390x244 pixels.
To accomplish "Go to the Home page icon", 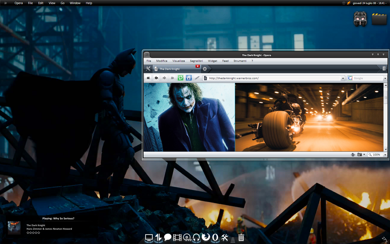I will click(189, 78).
